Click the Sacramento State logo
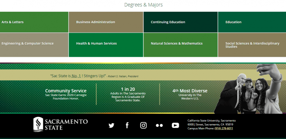Image resolution: width=286 pixels, height=139 pixels. [60, 125]
